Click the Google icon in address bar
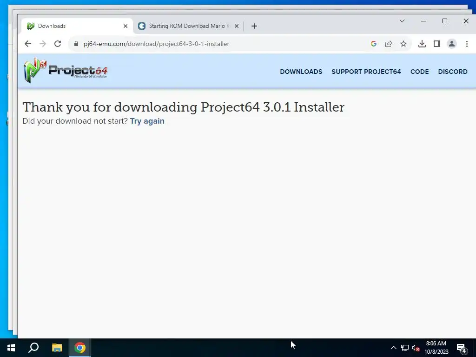 (x=374, y=44)
